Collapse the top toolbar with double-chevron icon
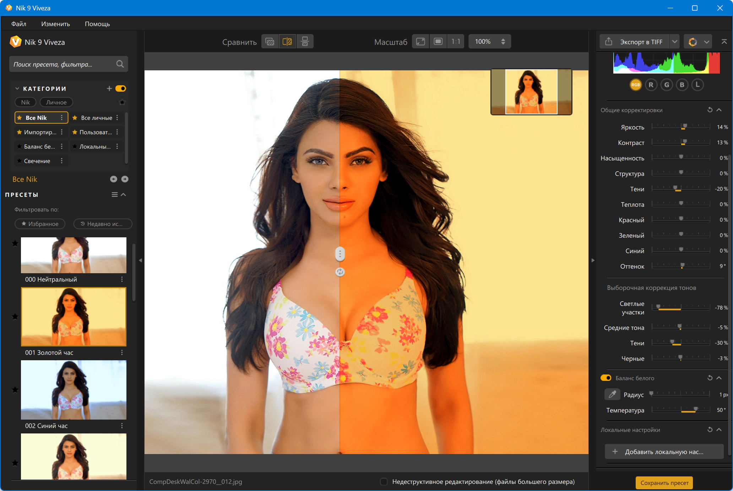The image size is (733, 491). click(x=724, y=42)
